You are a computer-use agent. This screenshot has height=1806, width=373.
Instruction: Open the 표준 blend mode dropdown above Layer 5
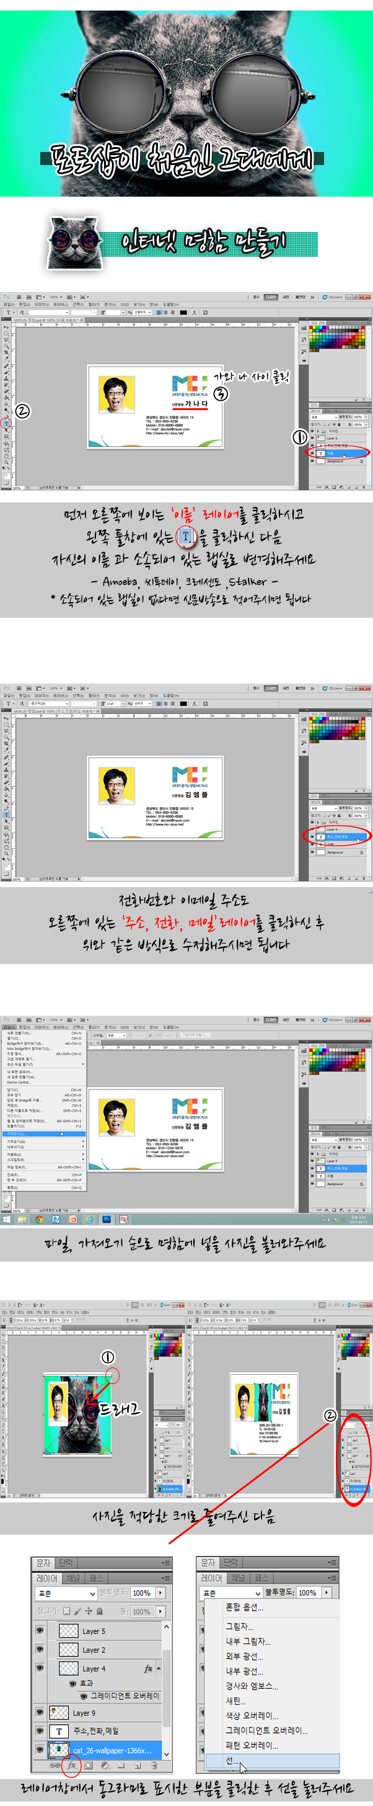[66, 1593]
